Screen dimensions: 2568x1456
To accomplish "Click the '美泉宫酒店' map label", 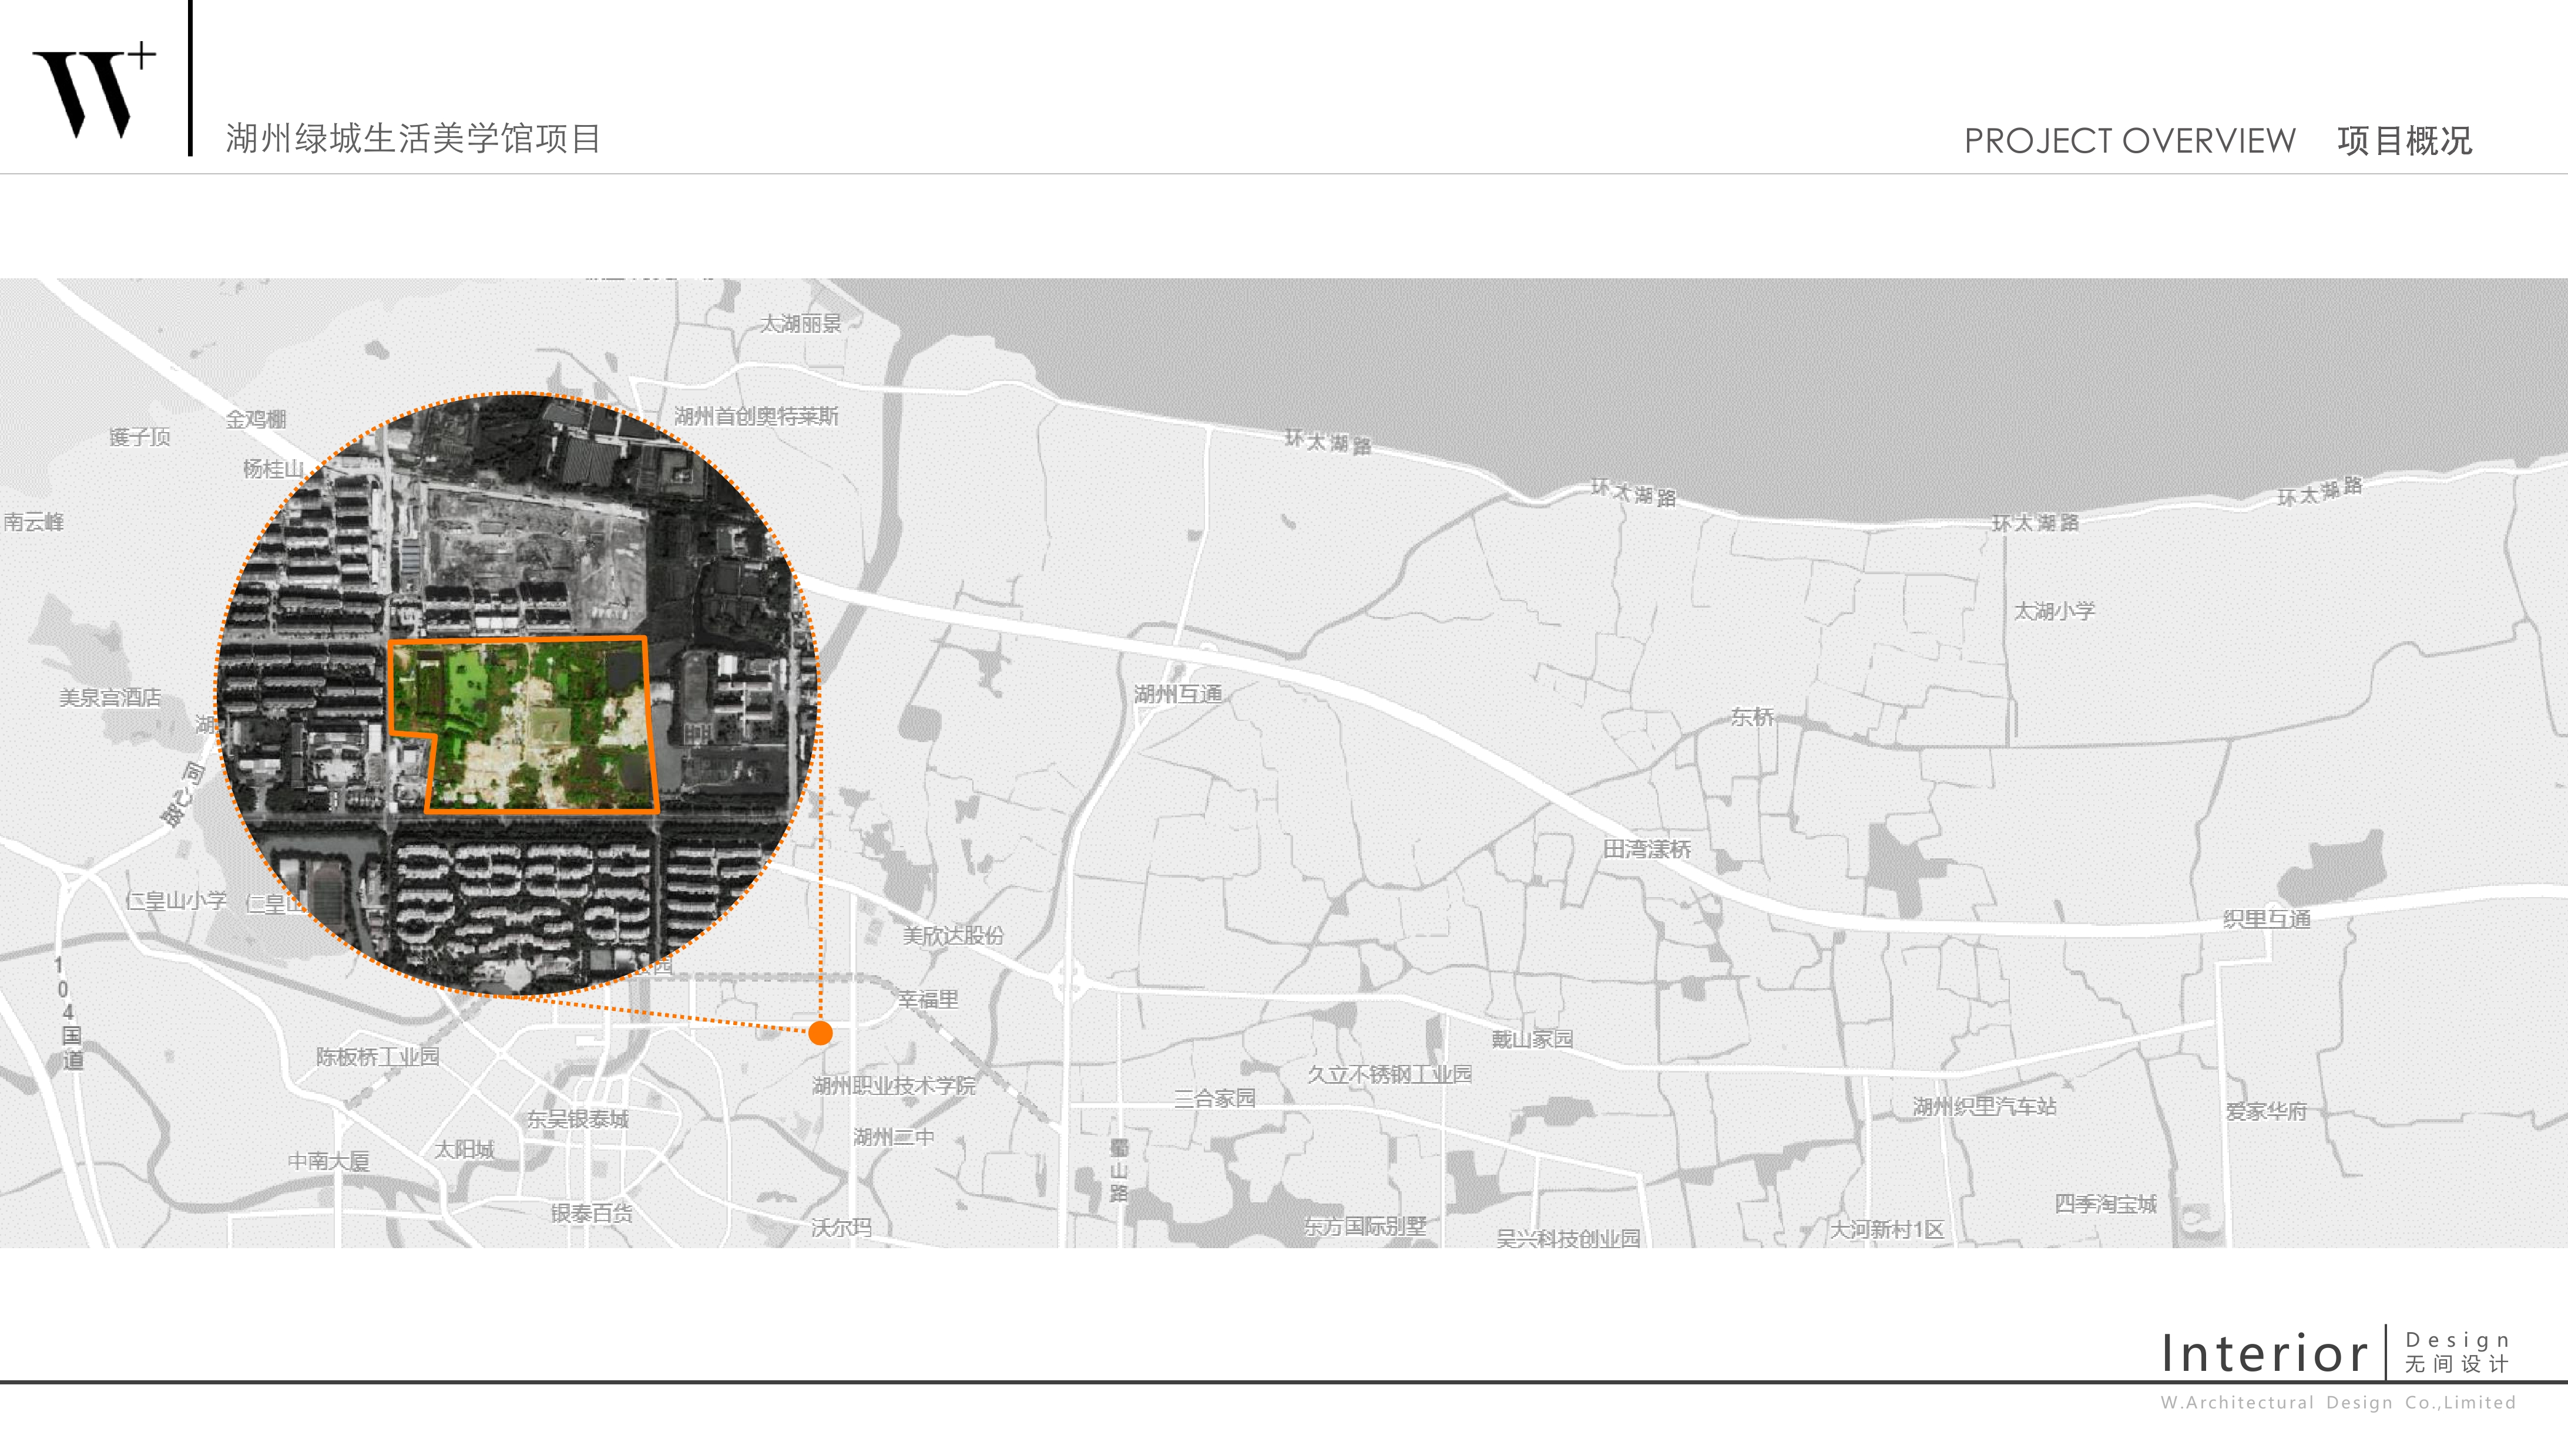I will pyautogui.click(x=110, y=697).
